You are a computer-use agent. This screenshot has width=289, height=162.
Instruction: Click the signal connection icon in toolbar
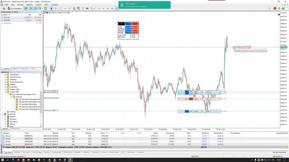click(x=279, y=9)
